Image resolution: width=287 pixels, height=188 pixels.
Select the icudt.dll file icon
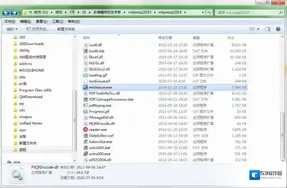(x=85, y=45)
